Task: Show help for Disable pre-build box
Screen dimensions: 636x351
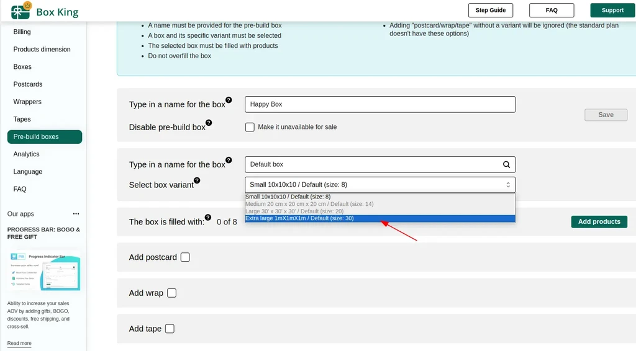Action: point(209,123)
